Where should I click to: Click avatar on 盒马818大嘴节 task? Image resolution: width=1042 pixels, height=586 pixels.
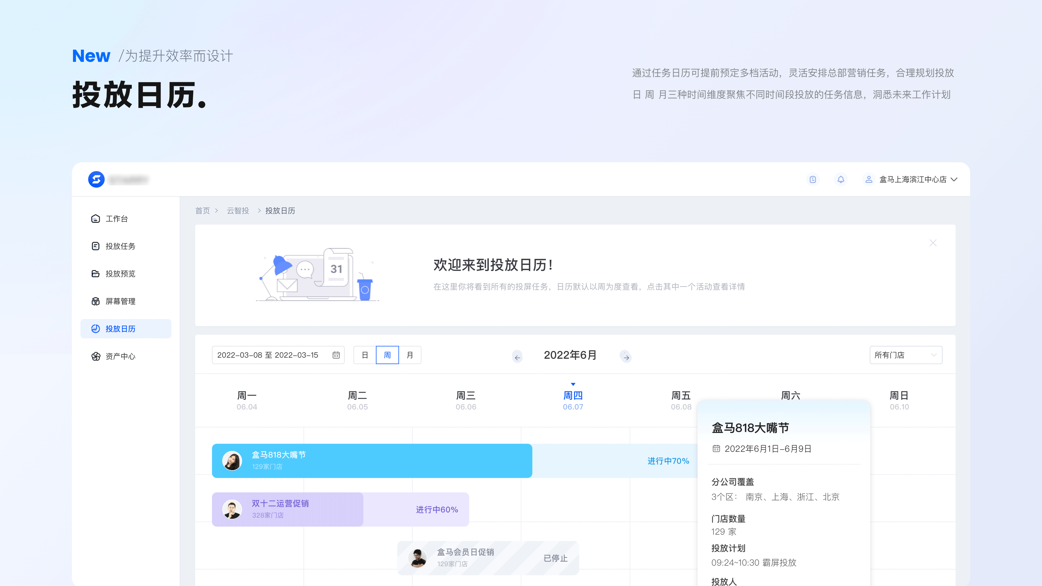[x=232, y=461]
